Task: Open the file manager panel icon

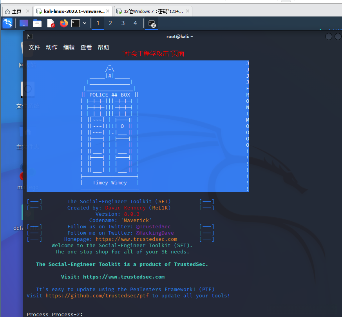Action: point(37,23)
